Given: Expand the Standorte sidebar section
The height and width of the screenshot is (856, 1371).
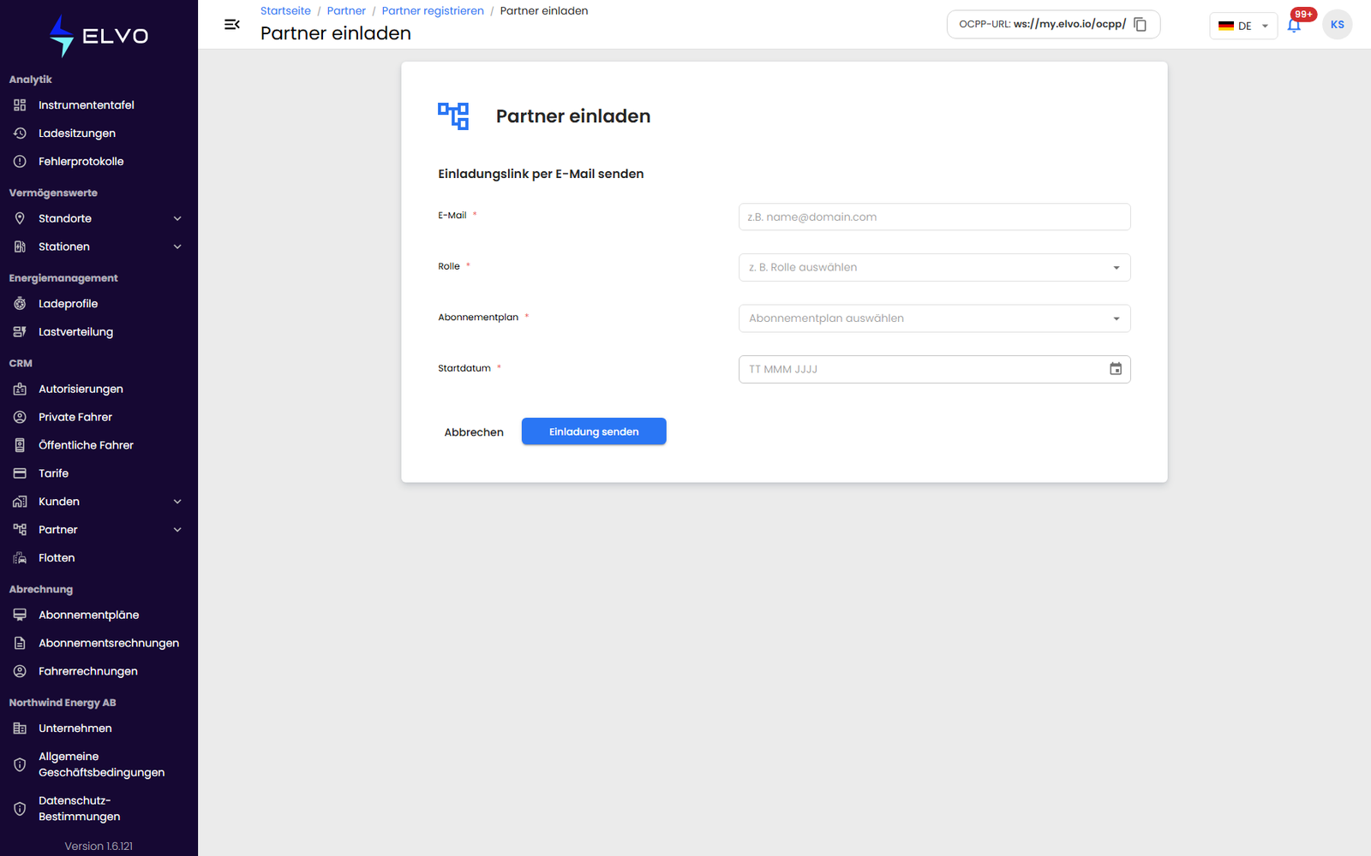Looking at the screenshot, I should click(x=99, y=218).
